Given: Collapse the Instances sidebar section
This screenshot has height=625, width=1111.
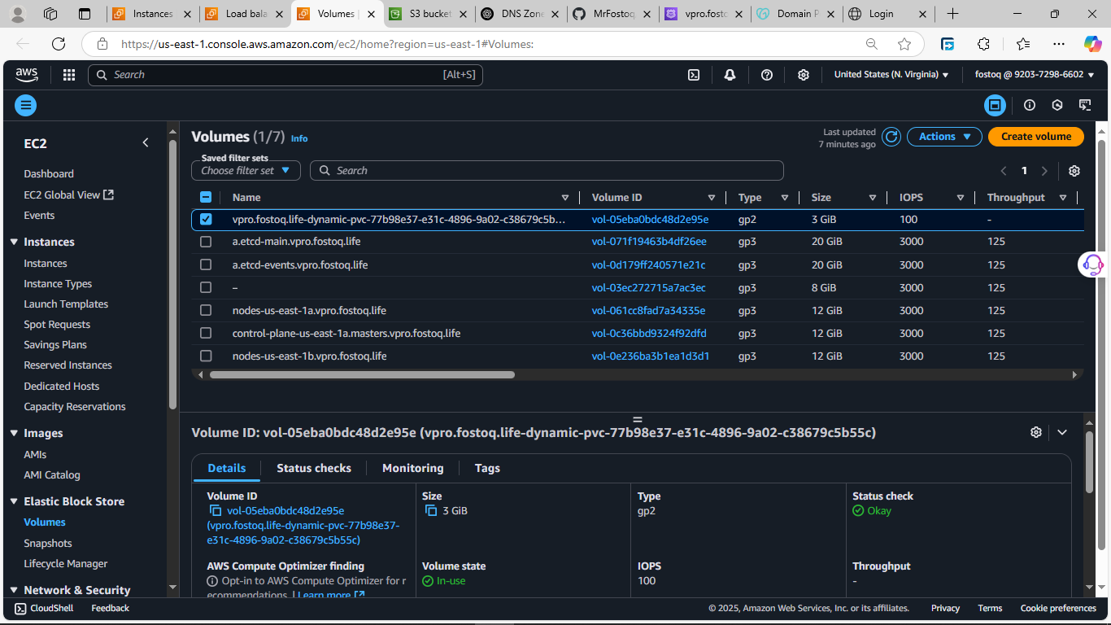Looking at the screenshot, I should pos(14,242).
